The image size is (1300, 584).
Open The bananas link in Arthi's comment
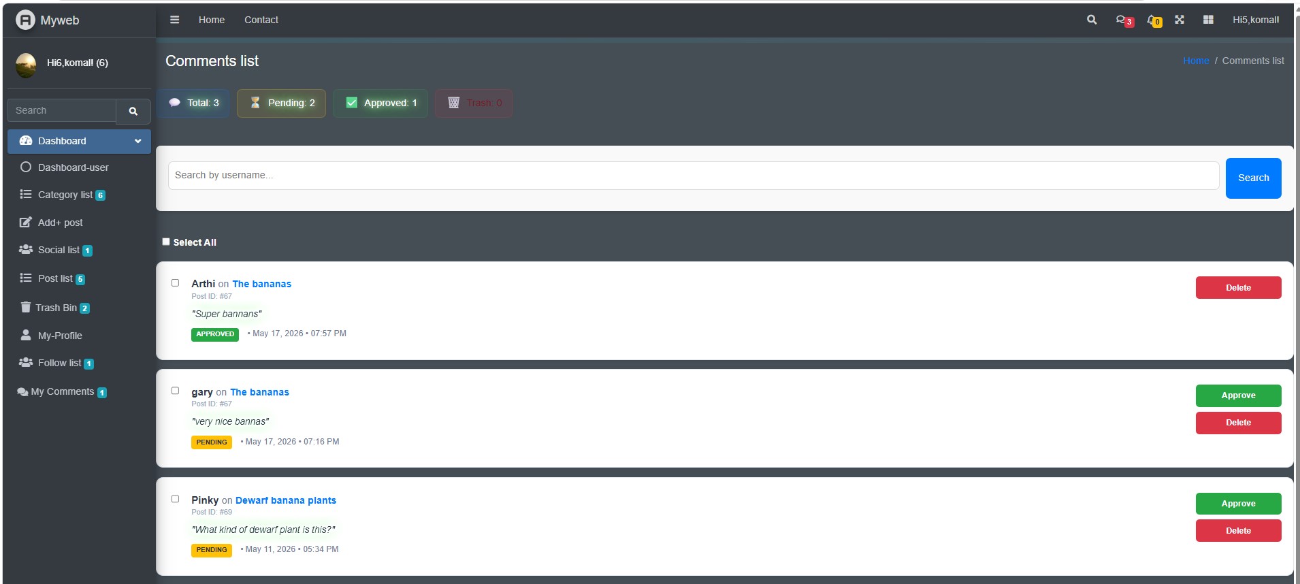click(262, 284)
